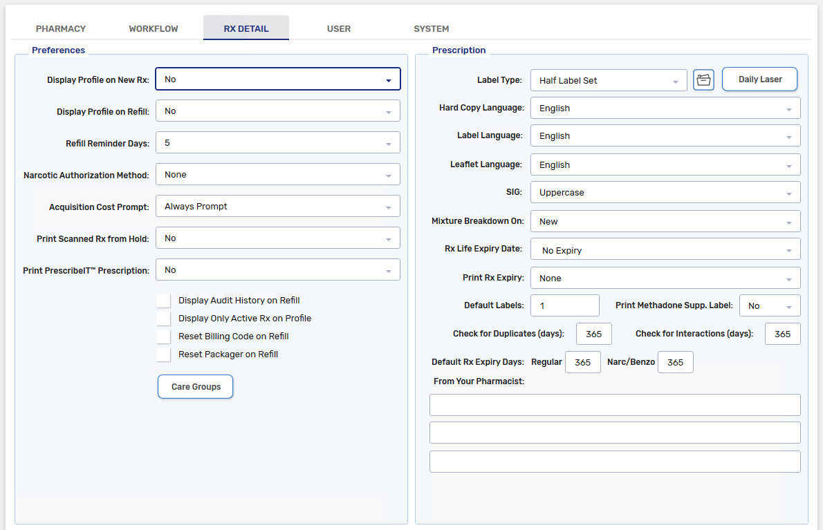Click the Care Groups button
This screenshot has width=823, height=530.
coord(196,387)
